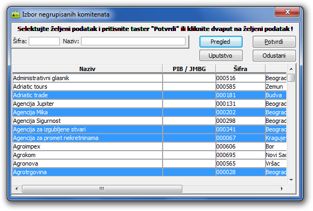The image size is (313, 211).
Task: Click the horizontal scrollbar thumb
Action: (x=102, y=189)
